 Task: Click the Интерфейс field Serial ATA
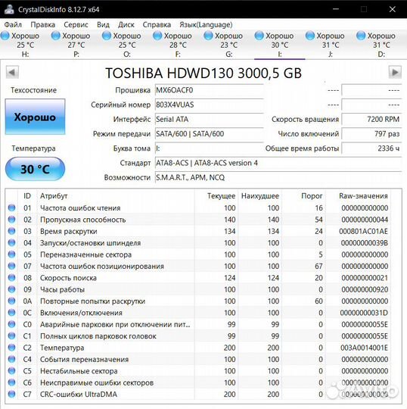[x=210, y=120]
